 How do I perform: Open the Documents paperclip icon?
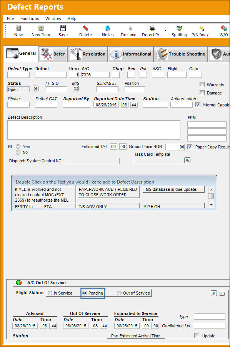(130, 28)
